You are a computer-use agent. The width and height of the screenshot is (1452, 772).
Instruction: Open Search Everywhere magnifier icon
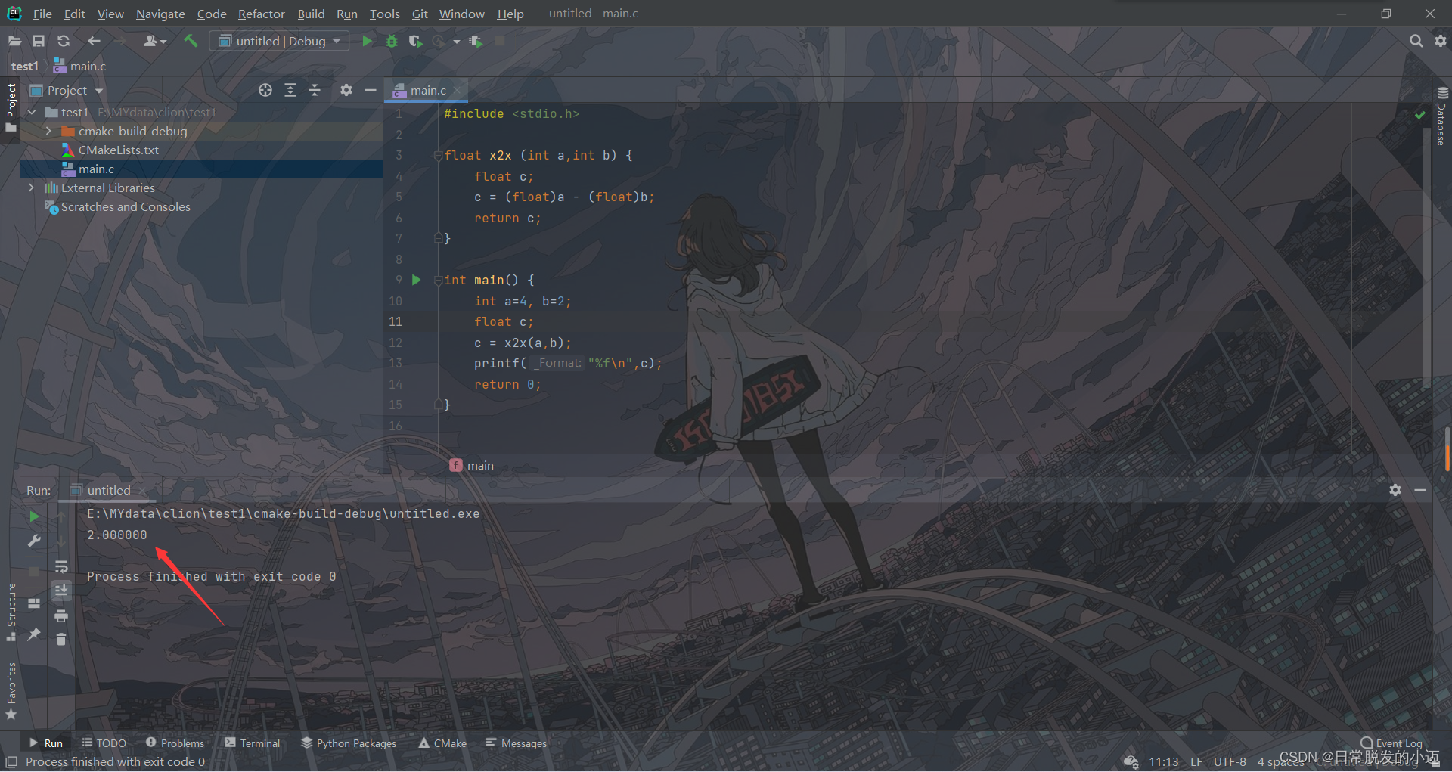tap(1416, 41)
